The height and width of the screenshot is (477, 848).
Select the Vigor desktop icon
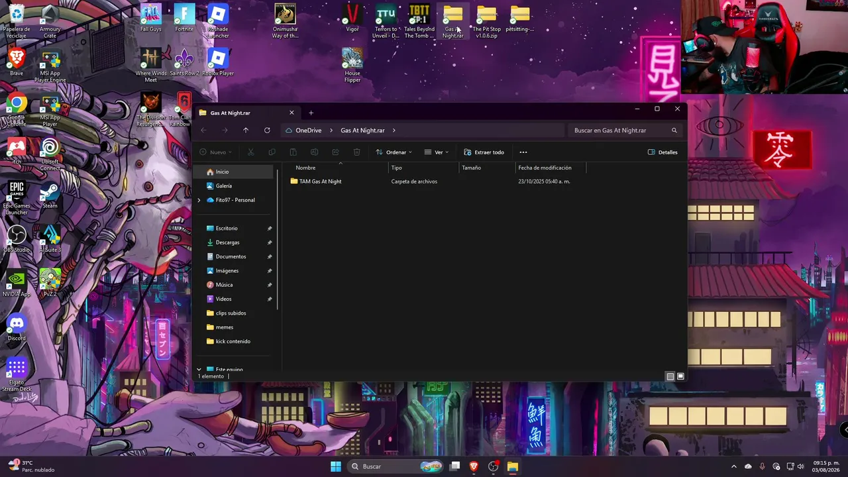(x=352, y=19)
